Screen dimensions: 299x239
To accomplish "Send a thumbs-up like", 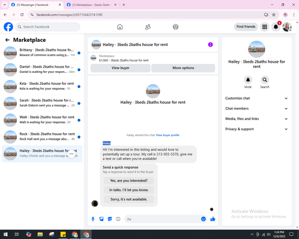I will [213, 219].
